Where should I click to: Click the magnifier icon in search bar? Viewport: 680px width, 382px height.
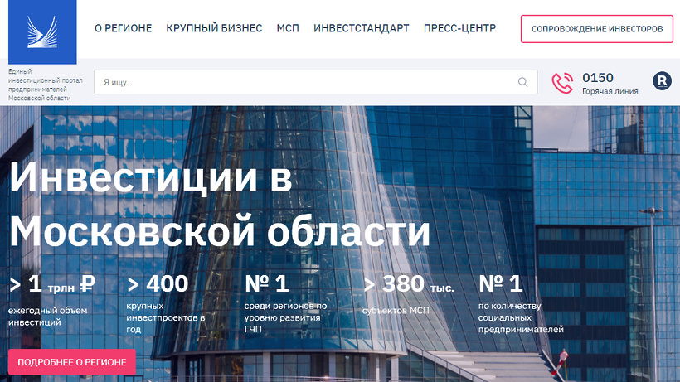tap(522, 82)
